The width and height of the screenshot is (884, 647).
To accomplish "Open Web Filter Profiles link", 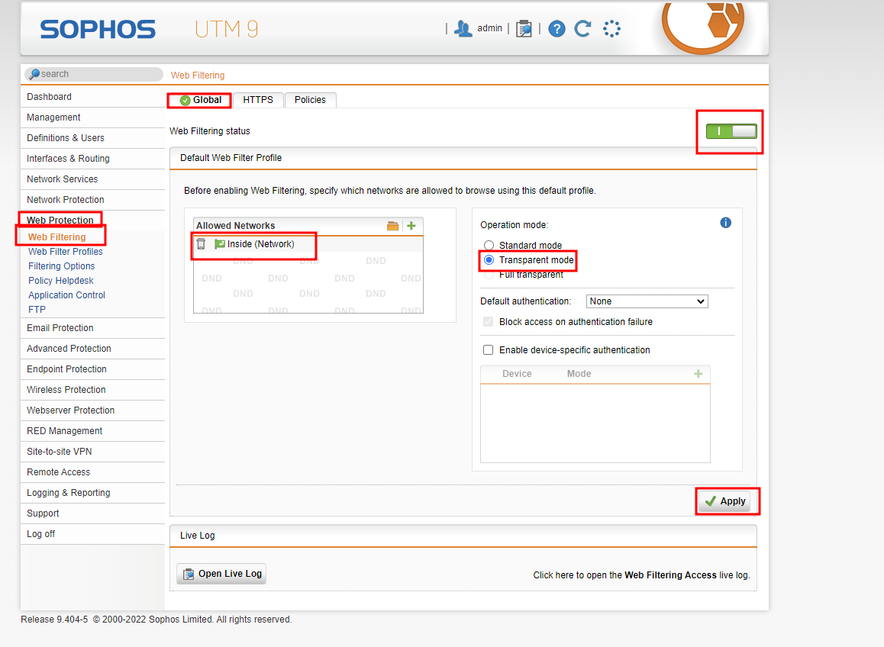I will point(66,252).
